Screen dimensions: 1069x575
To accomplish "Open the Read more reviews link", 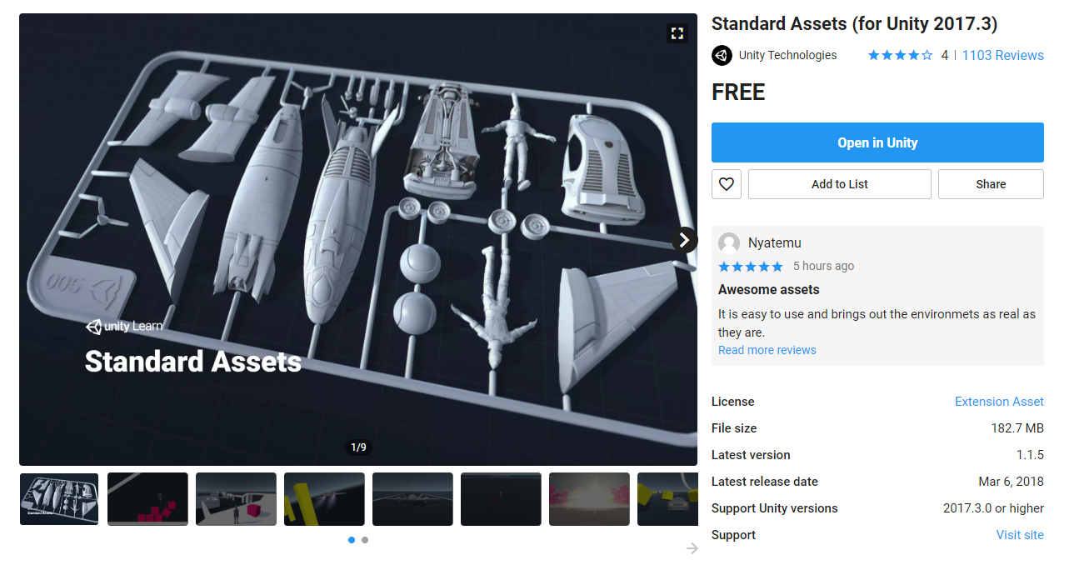I will 767,350.
